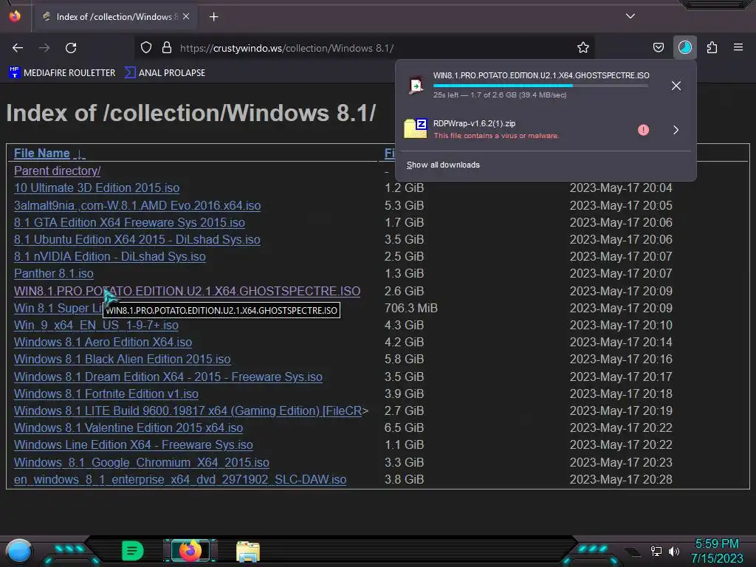Download Windows 8.1 Fortnite Edition v1.iso
The width and height of the screenshot is (756, 567).
(x=106, y=394)
